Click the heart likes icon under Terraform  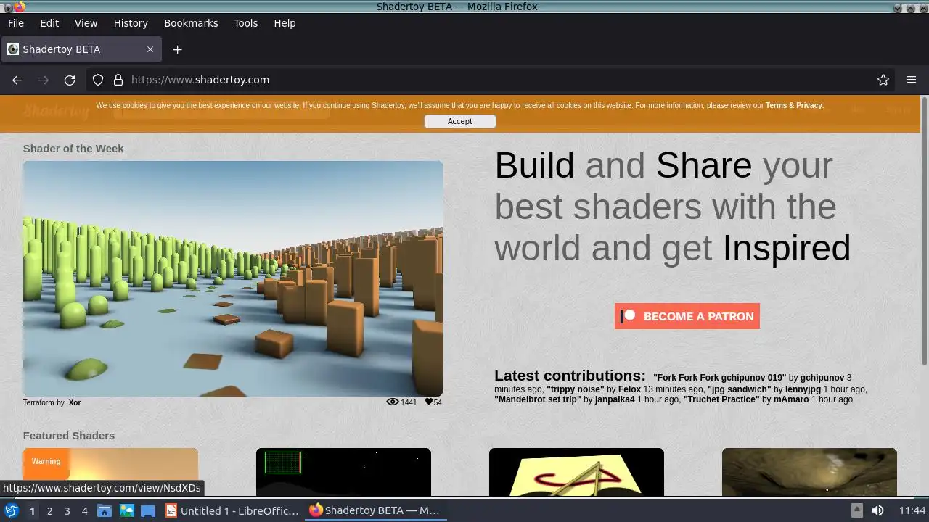(428, 402)
